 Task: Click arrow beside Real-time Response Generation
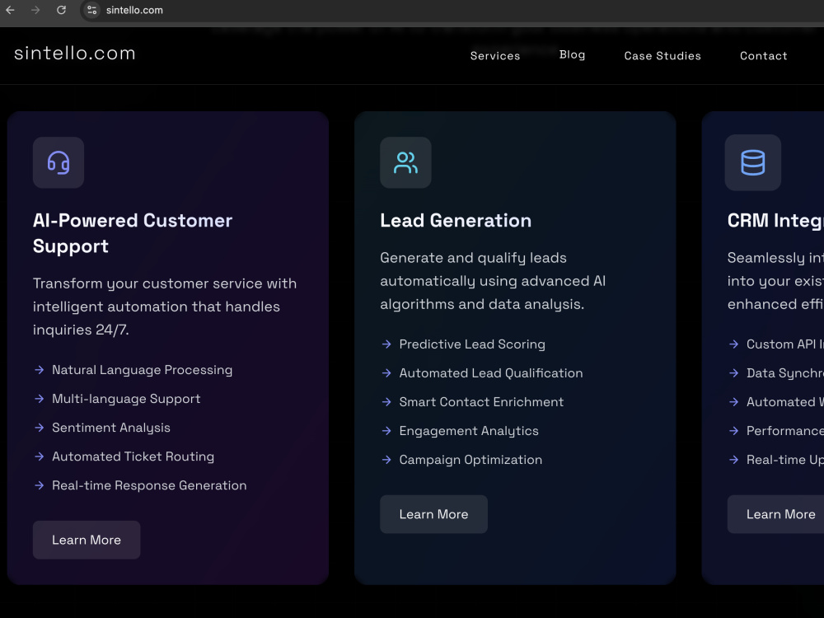click(x=40, y=485)
